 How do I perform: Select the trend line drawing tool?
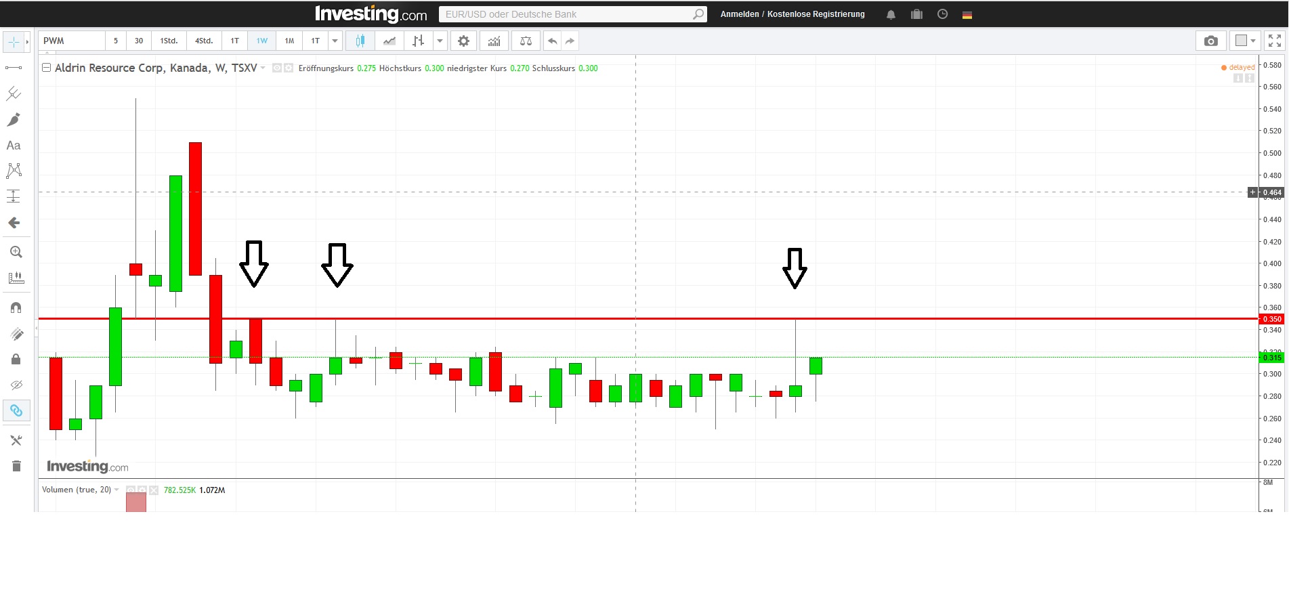pos(14,68)
